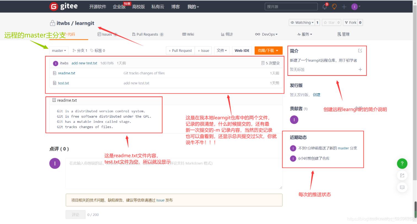Switch to the 管理 tab

coord(343,34)
